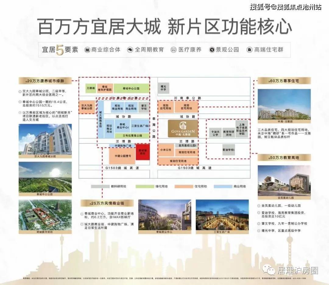Click the icon beside 景观公园
Image resolution: width=329 pixels, height=285 pixels.
(x=212, y=50)
